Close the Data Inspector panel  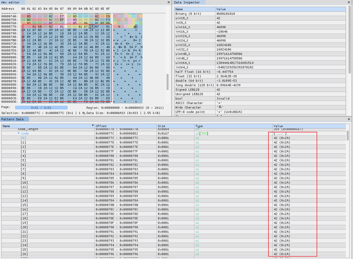point(349,2)
